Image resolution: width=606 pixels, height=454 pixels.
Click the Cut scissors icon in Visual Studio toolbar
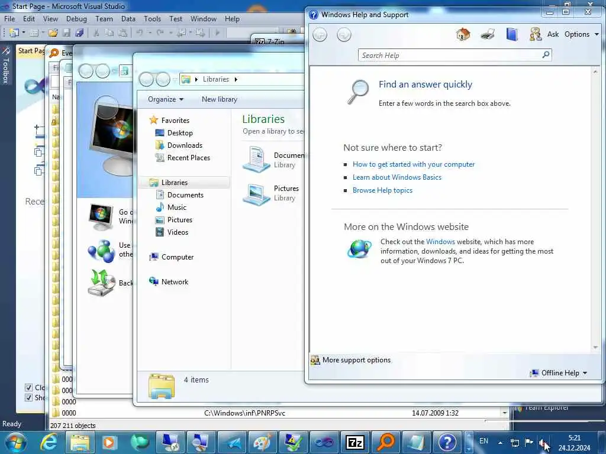coord(96,33)
